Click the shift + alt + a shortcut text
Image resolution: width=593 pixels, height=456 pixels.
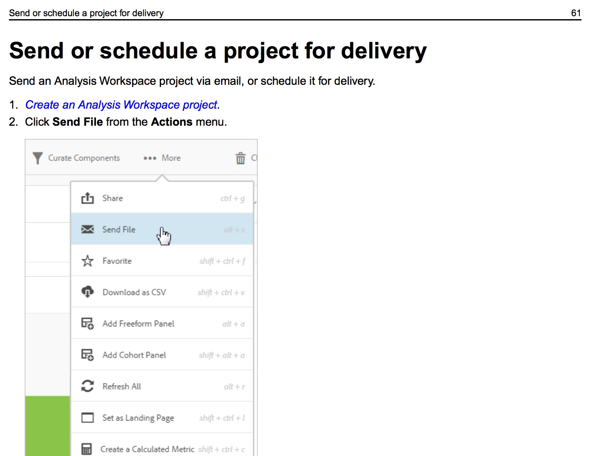pyautogui.click(x=222, y=355)
